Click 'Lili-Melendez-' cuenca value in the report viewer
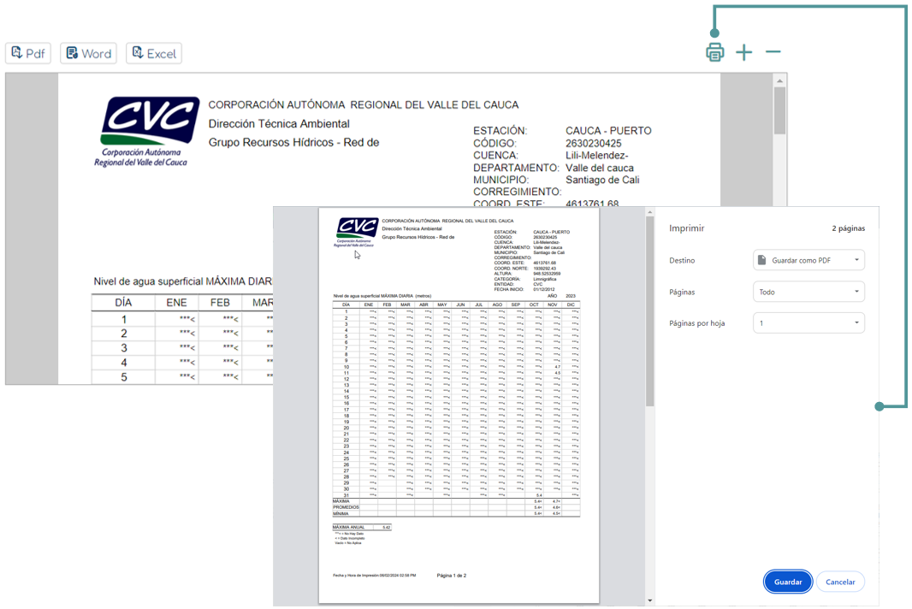912x609 pixels. (597, 156)
